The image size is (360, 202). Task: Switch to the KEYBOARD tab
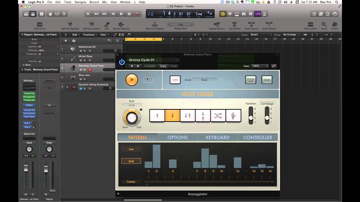(x=218, y=137)
